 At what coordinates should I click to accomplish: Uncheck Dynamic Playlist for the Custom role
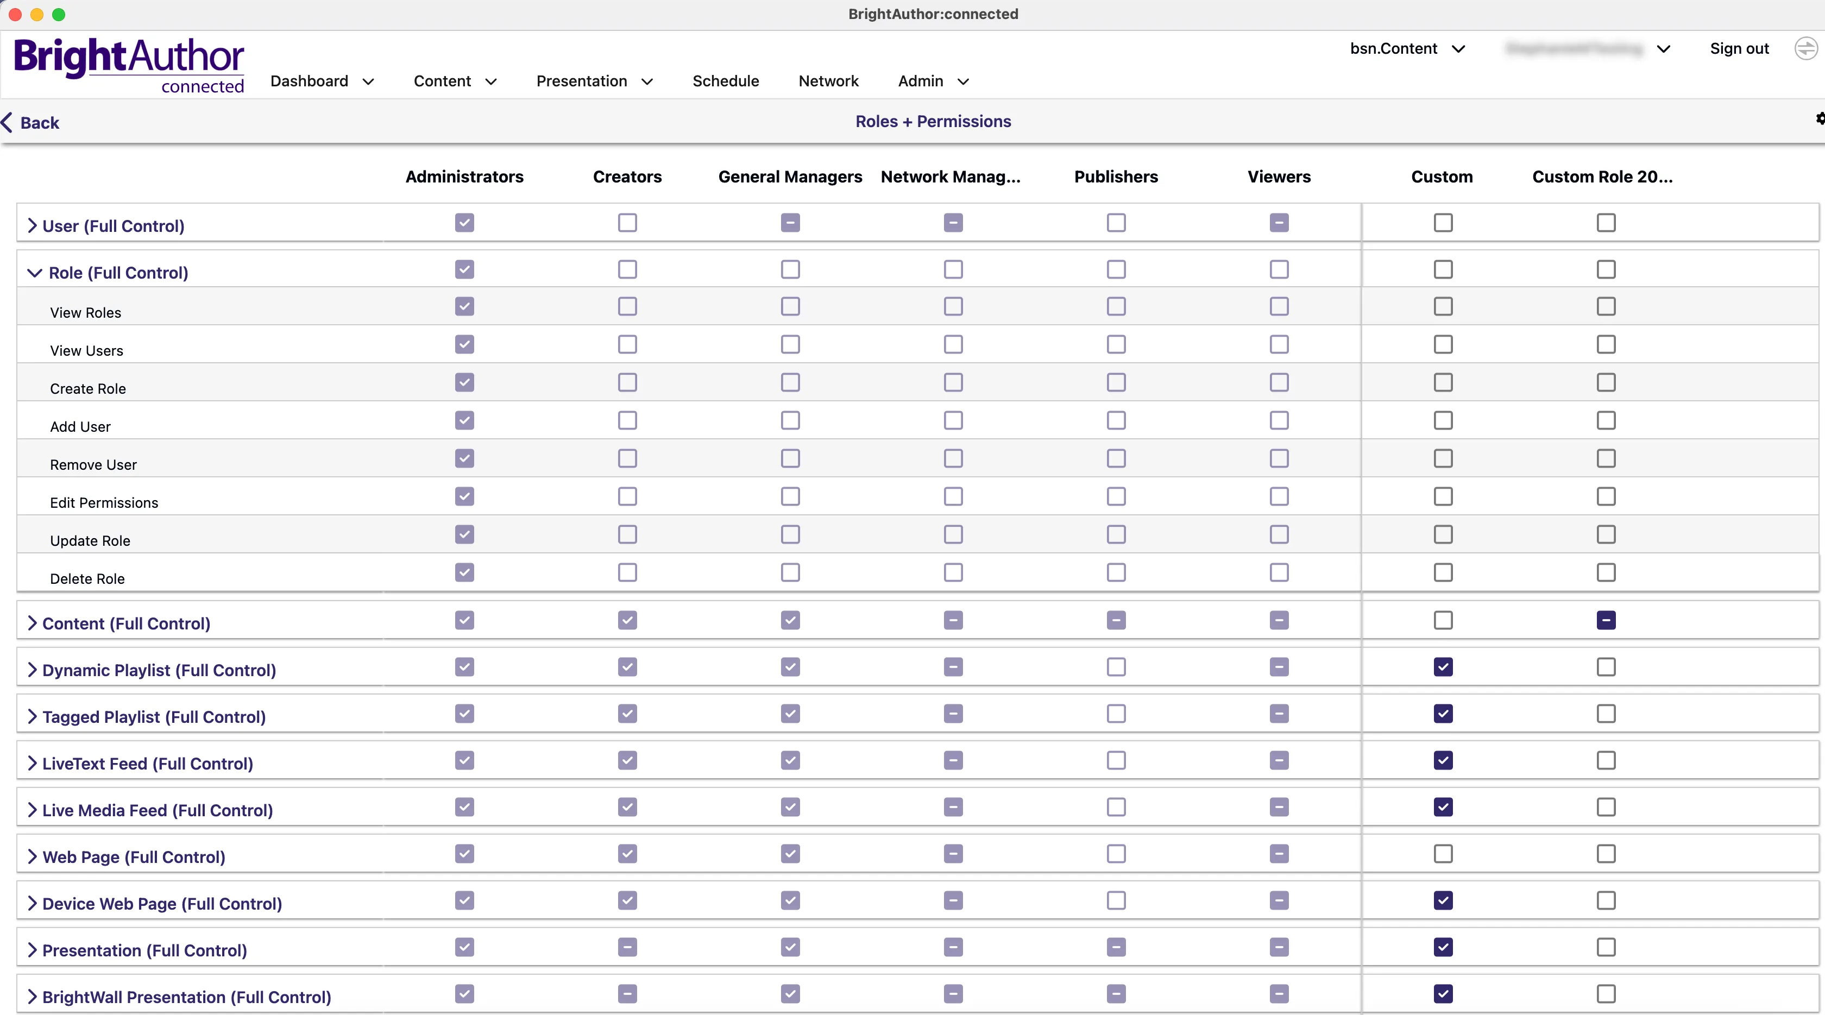tap(1443, 666)
